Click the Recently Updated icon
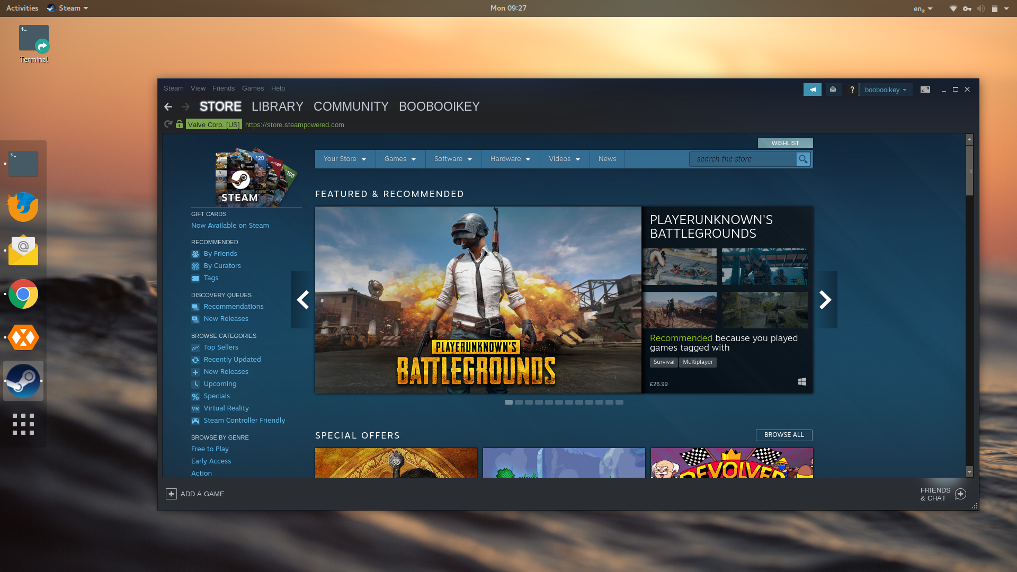 pyautogui.click(x=195, y=360)
